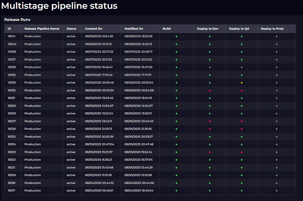Click the Deploy to Dev dot for run 18330
The height and width of the screenshot is (201, 303).
[210, 106]
